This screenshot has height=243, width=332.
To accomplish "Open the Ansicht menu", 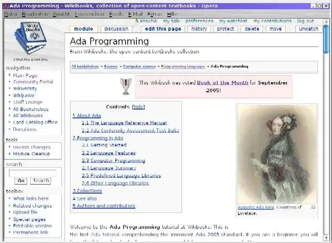I will 61,14.
